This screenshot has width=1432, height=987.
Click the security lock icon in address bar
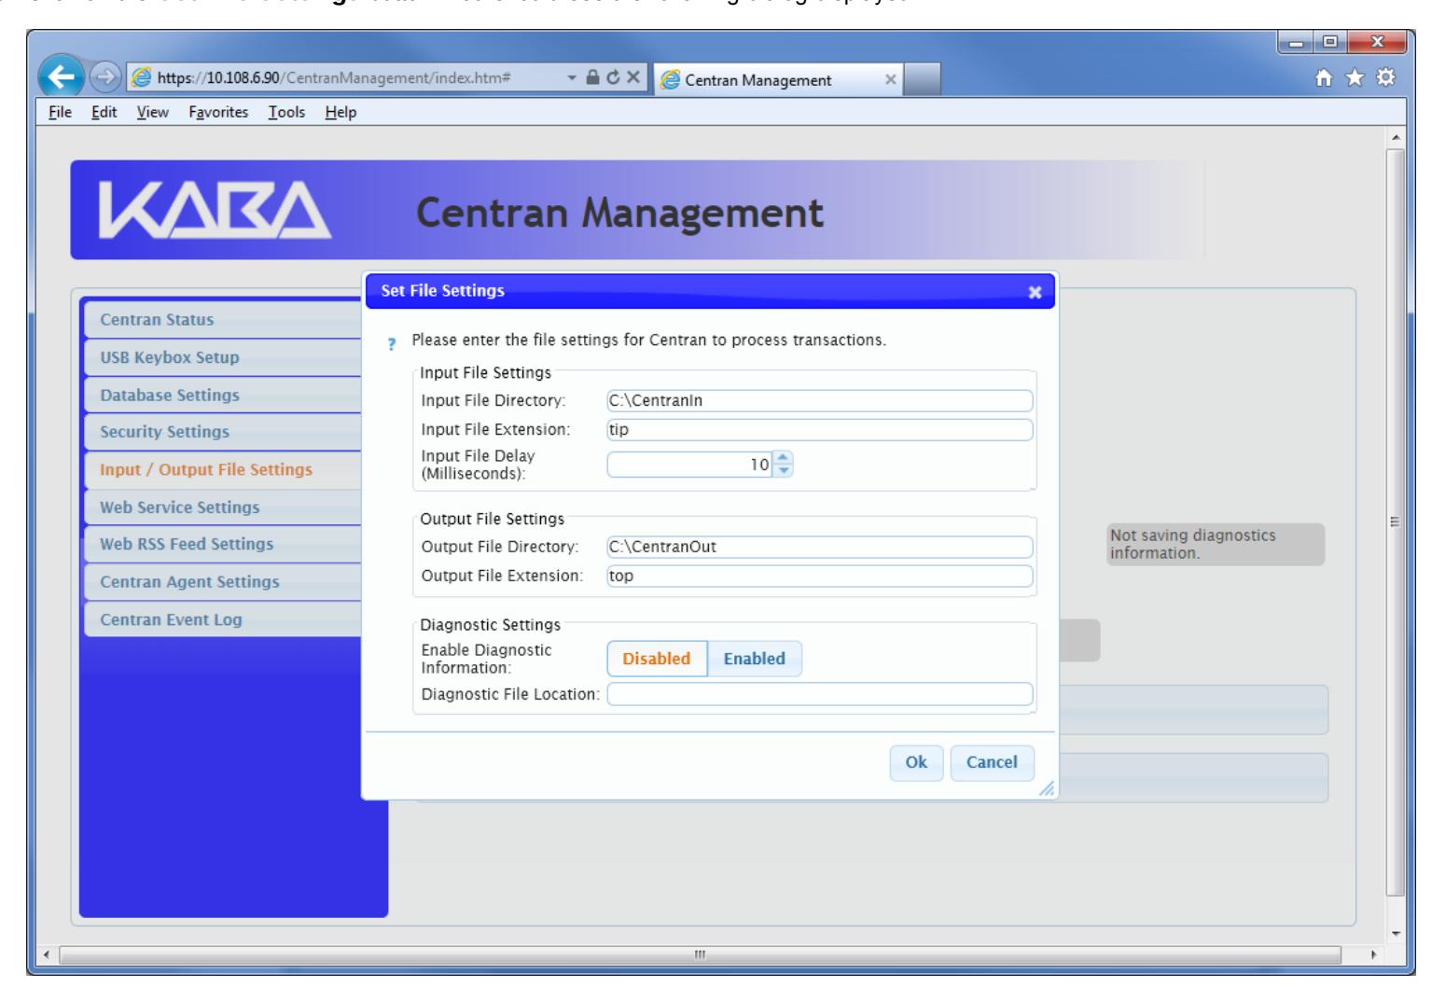point(593,78)
